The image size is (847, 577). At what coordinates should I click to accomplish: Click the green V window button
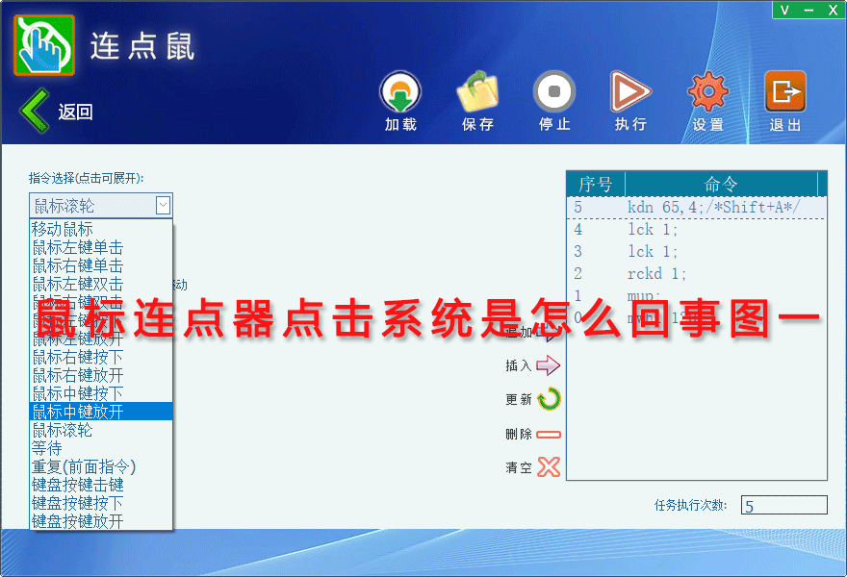click(x=784, y=10)
